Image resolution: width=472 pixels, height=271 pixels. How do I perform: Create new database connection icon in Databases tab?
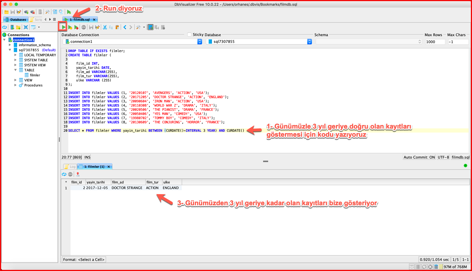coord(12,27)
